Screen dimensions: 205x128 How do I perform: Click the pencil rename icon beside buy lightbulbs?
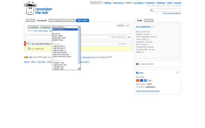(x=153, y=27)
